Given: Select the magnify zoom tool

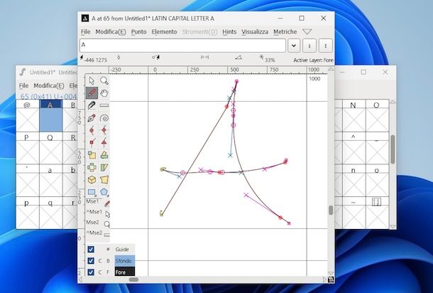Looking at the screenshot, I should pyautogui.click(x=104, y=81).
